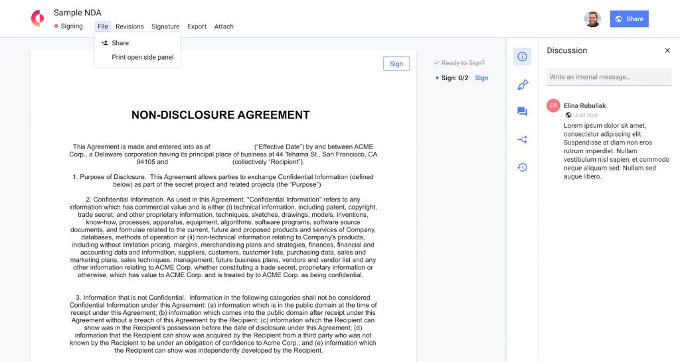Focus the Write an internal message field

pos(608,77)
